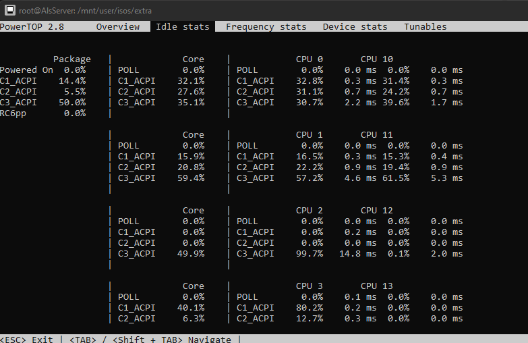528x343 pixels.
Task: Click the terminal window icon in title bar
Action: (x=10, y=10)
